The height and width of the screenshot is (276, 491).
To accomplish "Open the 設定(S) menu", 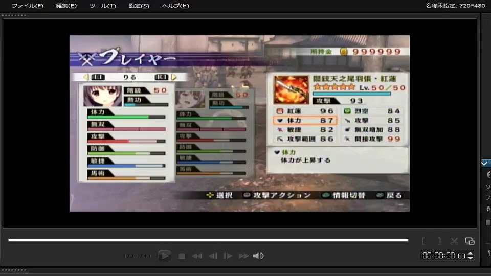I will (139, 6).
